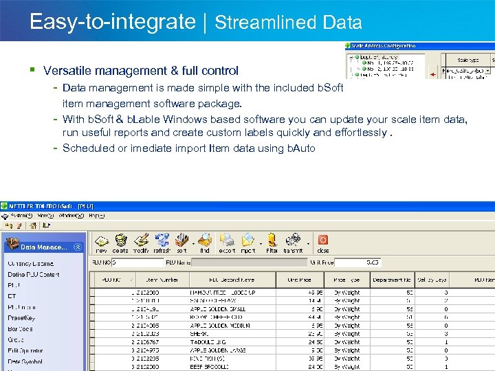
Task: Click the Sell by Days column header
Action: (x=432, y=280)
